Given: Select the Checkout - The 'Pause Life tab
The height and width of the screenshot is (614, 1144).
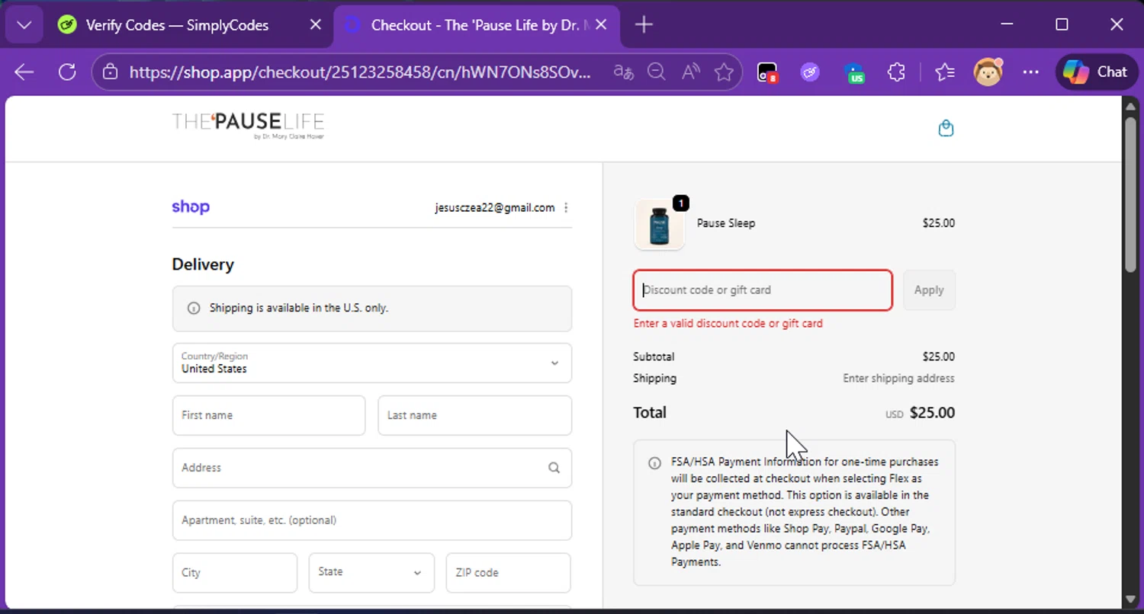Looking at the screenshot, I should [x=476, y=25].
